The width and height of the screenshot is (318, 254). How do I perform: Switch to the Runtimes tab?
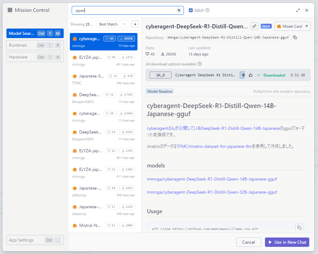pyautogui.click(x=35, y=45)
